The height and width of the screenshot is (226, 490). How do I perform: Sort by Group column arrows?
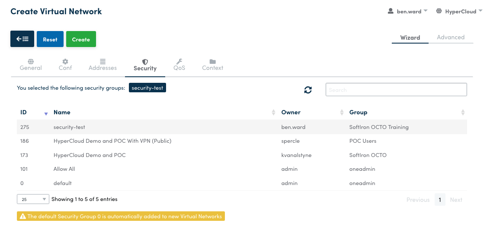[x=463, y=113]
